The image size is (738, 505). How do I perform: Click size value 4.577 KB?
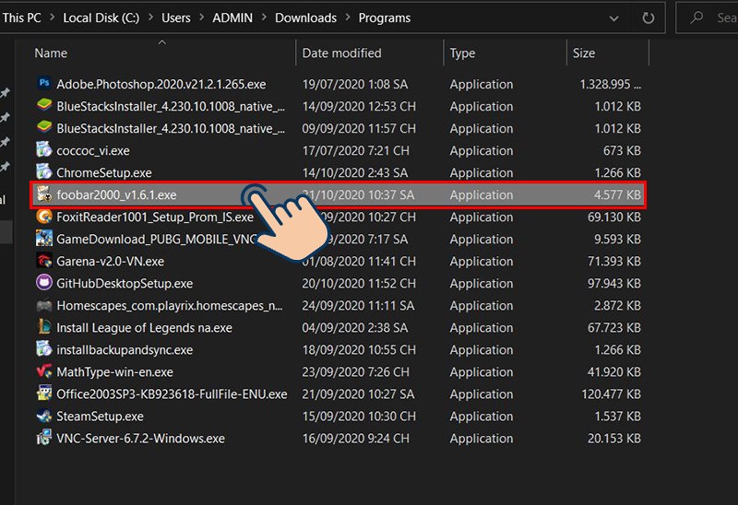click(x=617, y=194)
